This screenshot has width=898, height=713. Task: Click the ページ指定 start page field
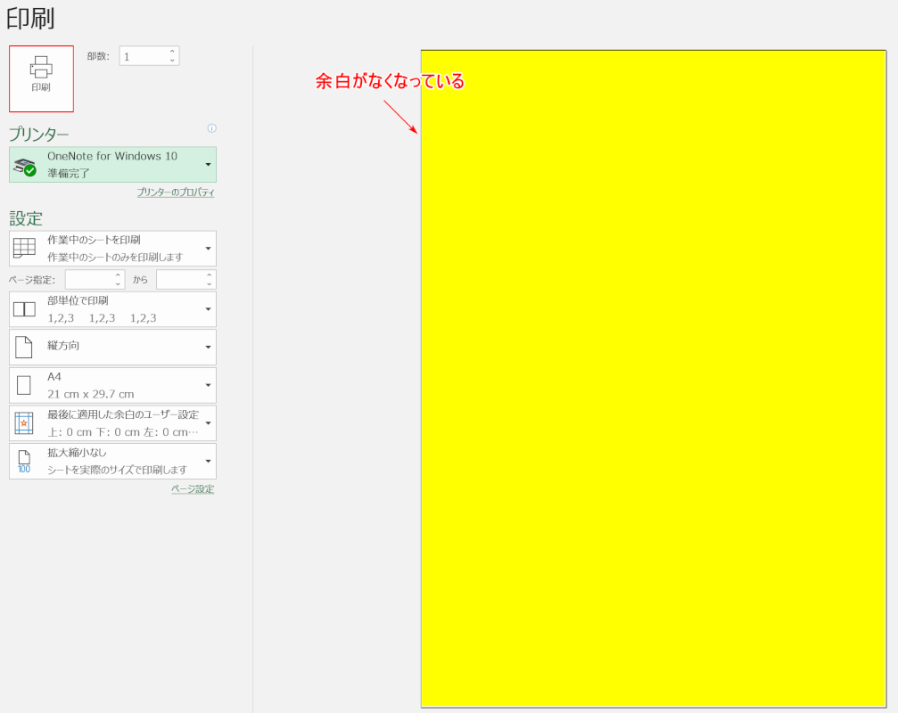click(89, 280)
